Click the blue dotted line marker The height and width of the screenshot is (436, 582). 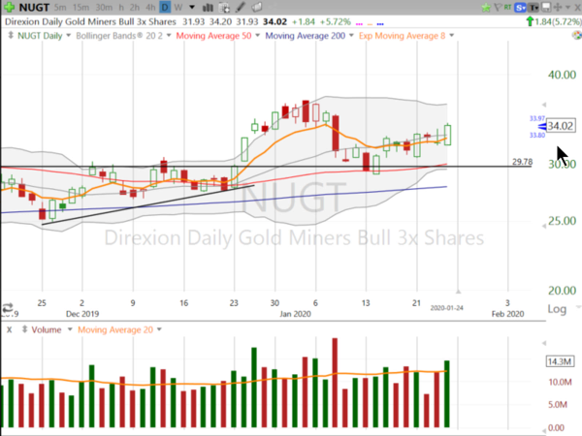pyautogui.click(x=380, y=24)
